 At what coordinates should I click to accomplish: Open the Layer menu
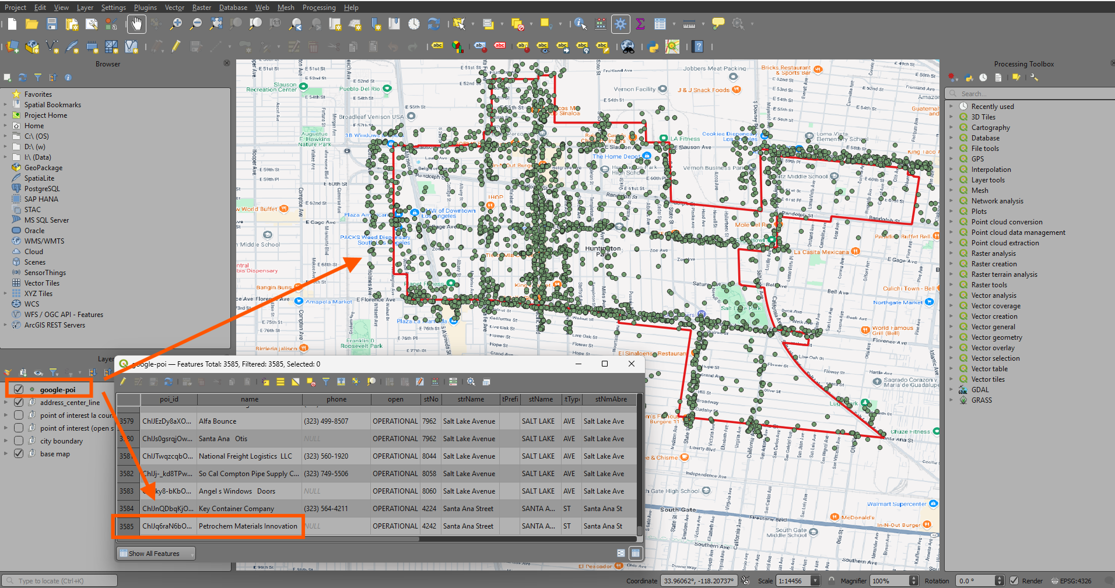pos(85,8)
